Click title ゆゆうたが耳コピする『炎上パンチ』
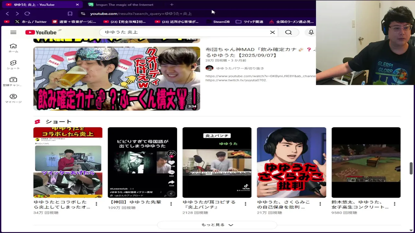Screen dimensions: 415x233 [209, 205]
